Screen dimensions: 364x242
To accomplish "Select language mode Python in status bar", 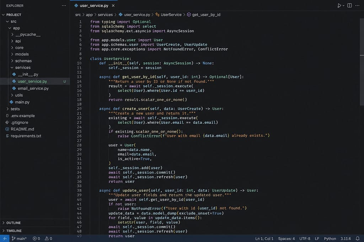I will click(x=330, y=238).
